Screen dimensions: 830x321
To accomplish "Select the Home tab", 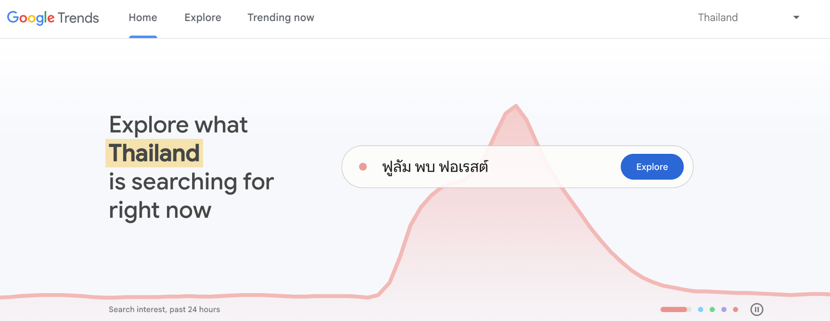I will coord(143,17).
